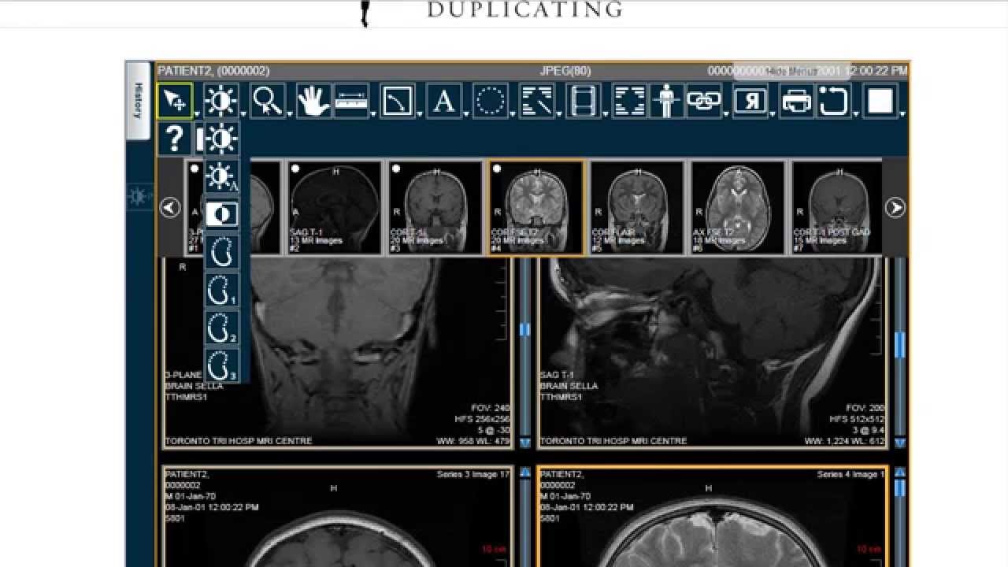Image resolution: width=1008 pixels, height=567 pixels.
Task: Click the rotate image icon
Action: pyautogui.click(x=834, y=101)
